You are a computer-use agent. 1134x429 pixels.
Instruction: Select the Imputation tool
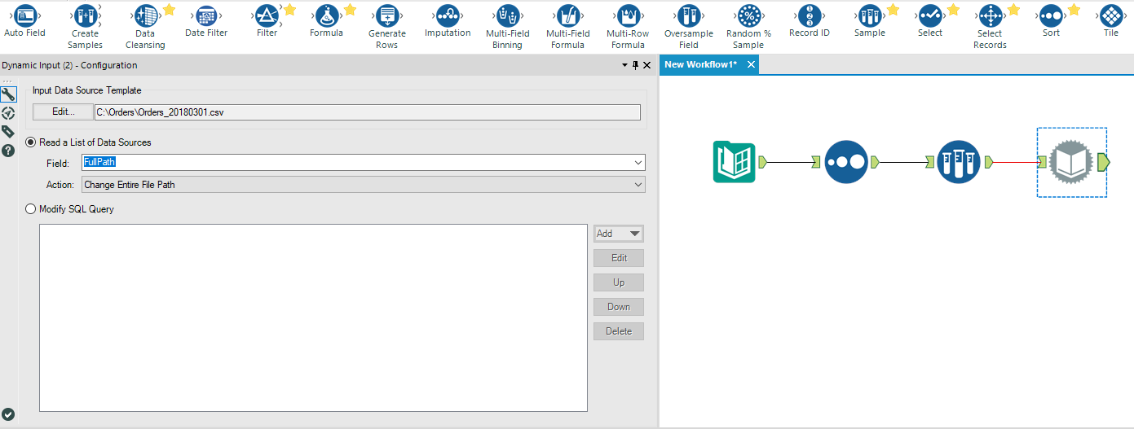(x=447, y=21)
